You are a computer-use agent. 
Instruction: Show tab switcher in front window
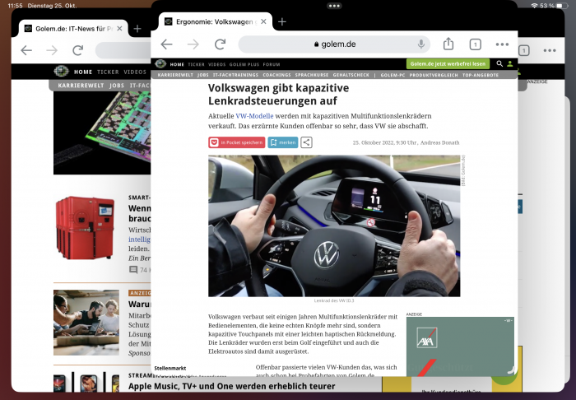tap(476, 44)
